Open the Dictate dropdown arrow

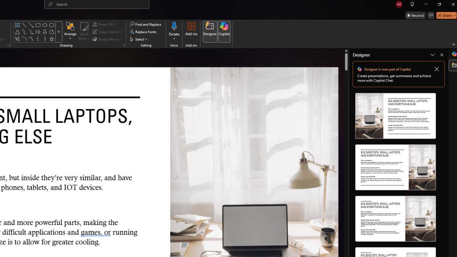point(174,38)
